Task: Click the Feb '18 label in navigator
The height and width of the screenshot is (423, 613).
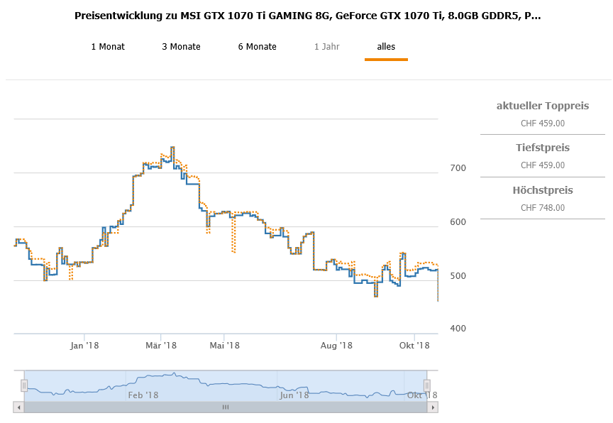Action: (x=143, y=395)
